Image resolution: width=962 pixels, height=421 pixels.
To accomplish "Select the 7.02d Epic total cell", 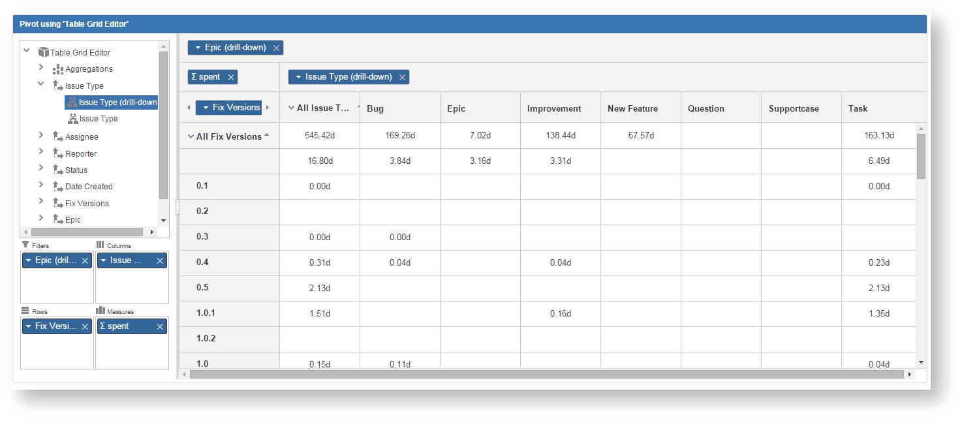I will (x=480, y=136).
